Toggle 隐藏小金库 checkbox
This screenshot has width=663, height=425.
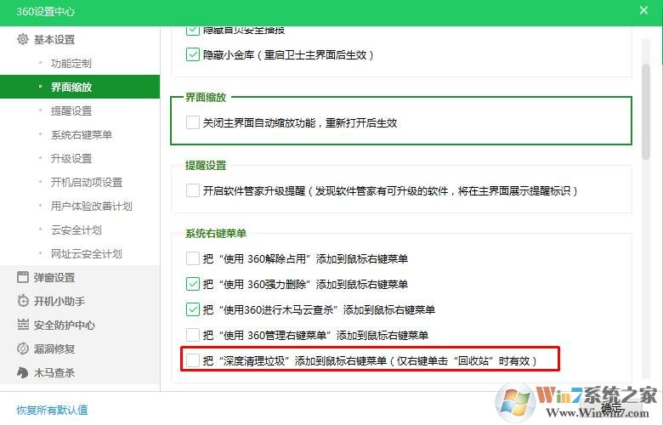tap(193, 55)
